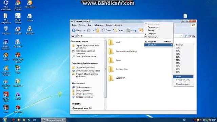Image resolution: width=217 pixels, height=122 pixels.
Task: Choose Свернуть in the system menu
Action: (x=158, y=34)
